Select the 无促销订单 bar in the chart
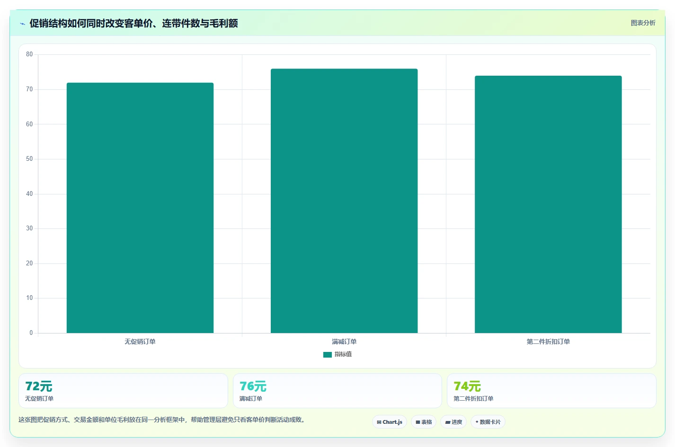The width and height of the screenshot is (675, 447). [x=140, y=208]
